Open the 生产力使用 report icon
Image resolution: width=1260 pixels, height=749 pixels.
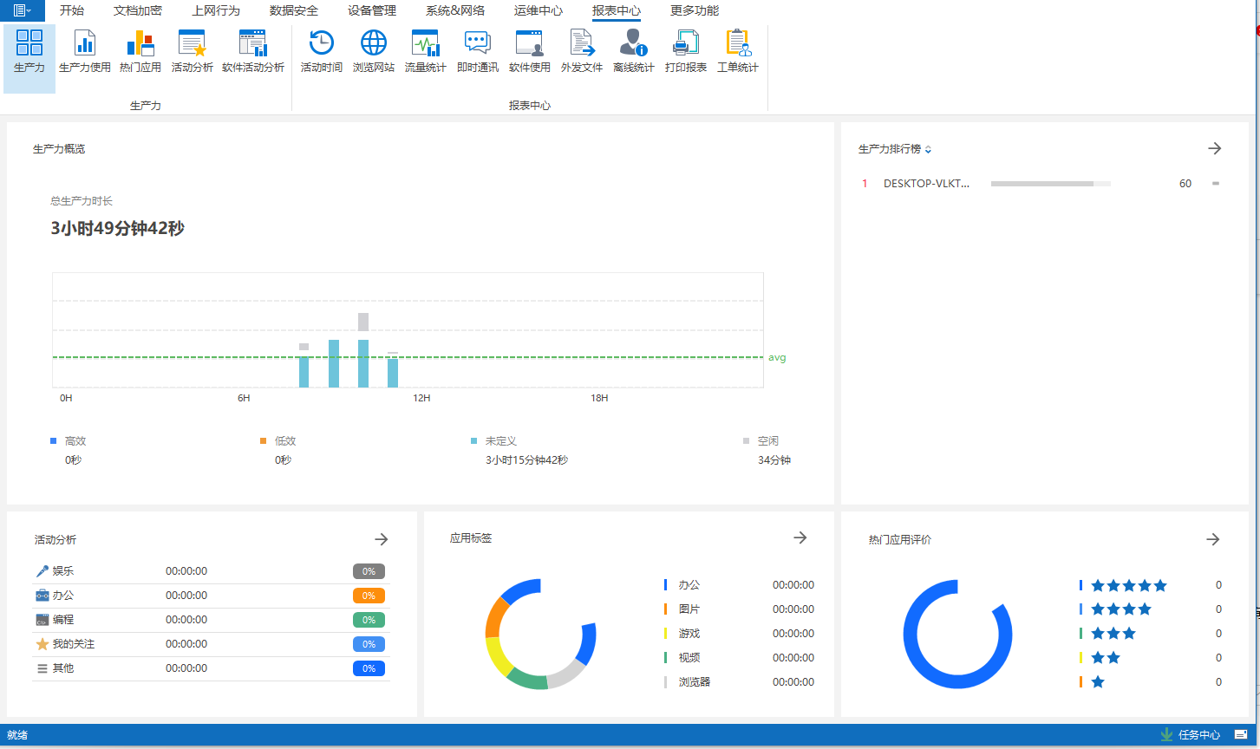[84, 50]
